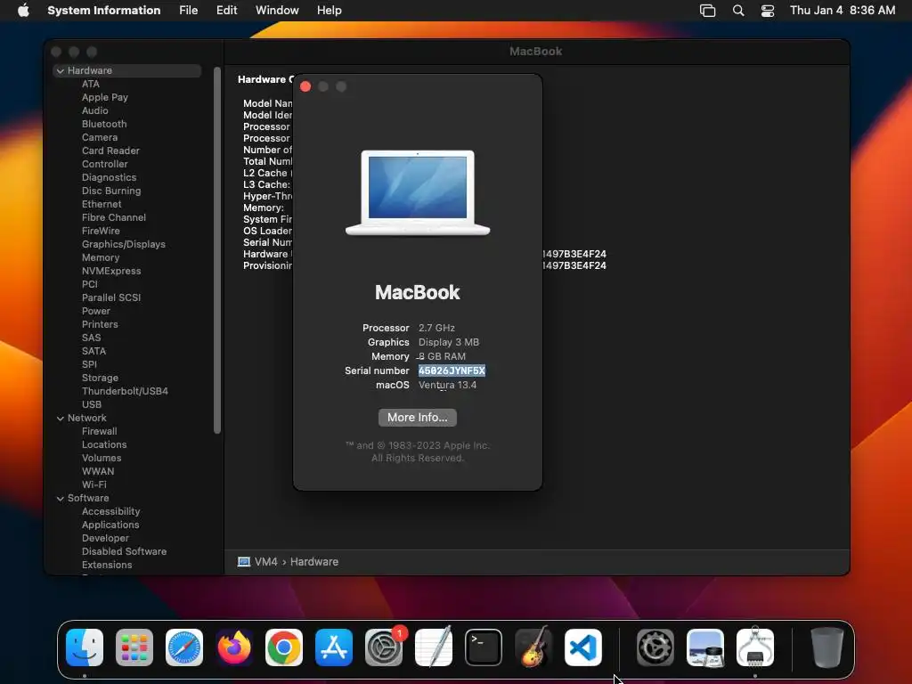Click the date and time in menu bar
Image resolution: width=912 pixels, height=684 pixels.
pos(843,11)
